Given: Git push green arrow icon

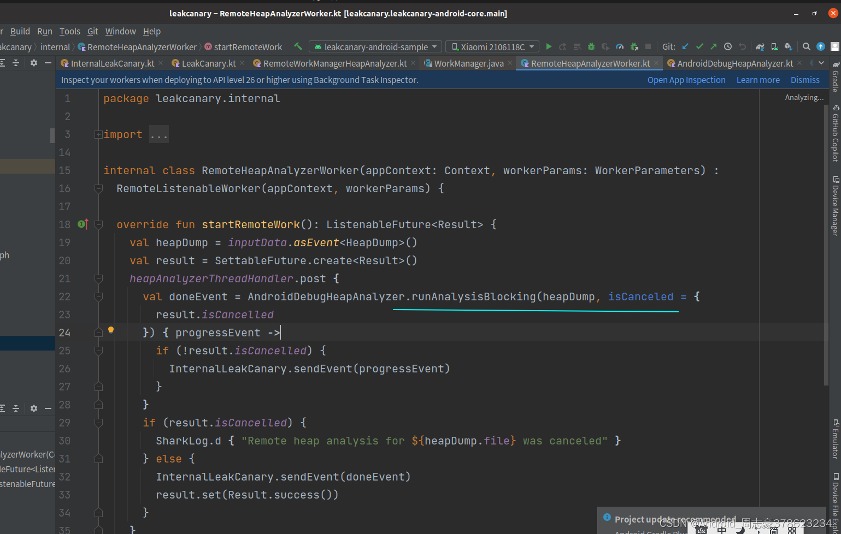Looking at the screenshot, I should [x=714, y=47].
